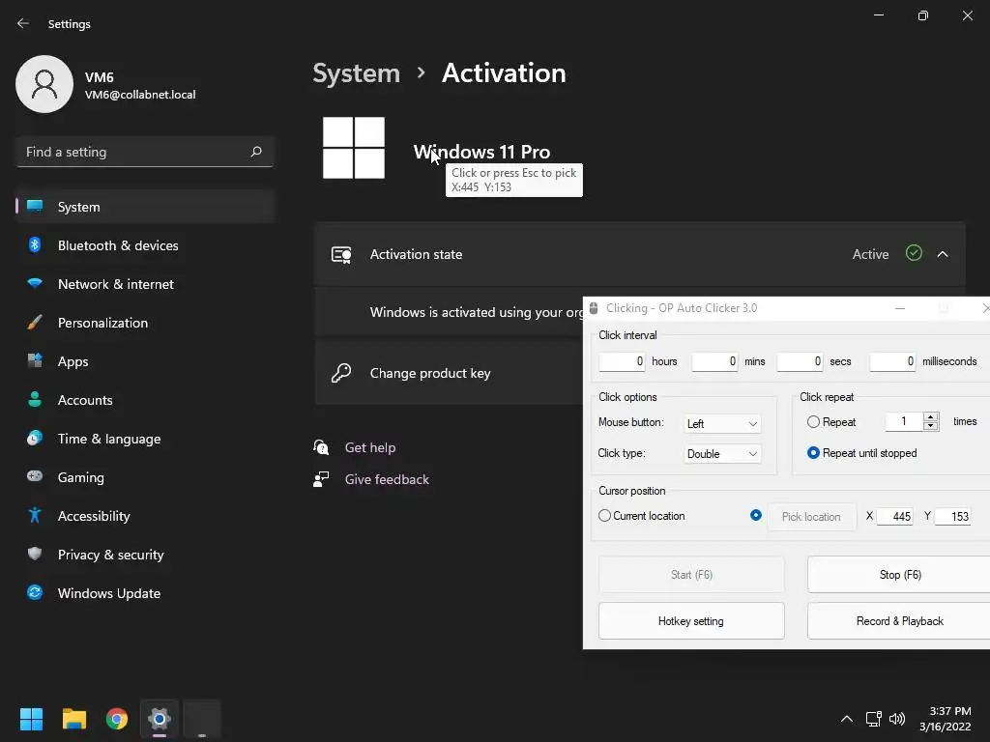
Task: Open the Click type dropdown
Action: 722,454
